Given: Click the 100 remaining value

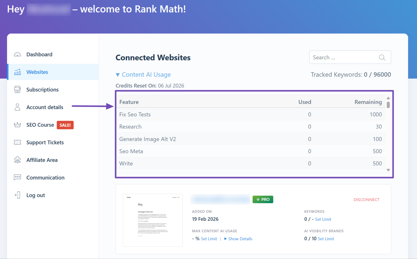Looking at the screenshot, I should coord(377,139).
